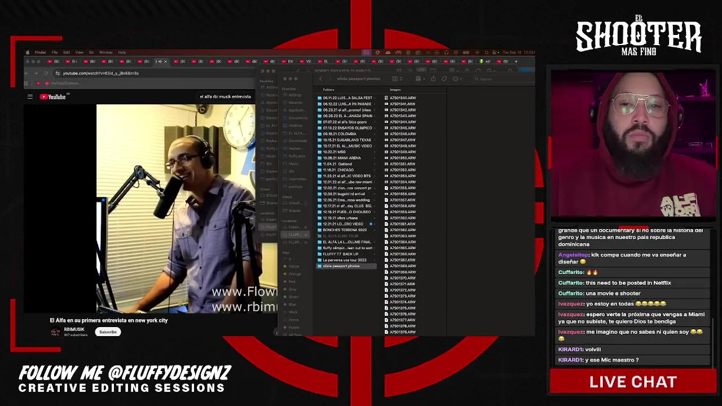722x406 pixels.
Task: Click the video title 'El Alfa en su primera entrevista'
Action: click(109, 320)
